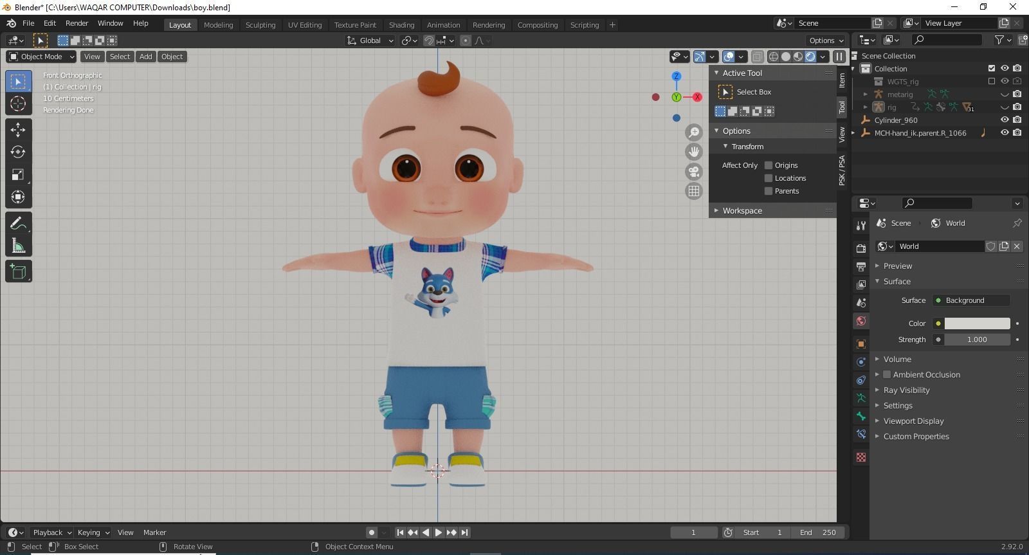
Task: Click the Zoom view gizmo icon
Action: click(694, 132)
